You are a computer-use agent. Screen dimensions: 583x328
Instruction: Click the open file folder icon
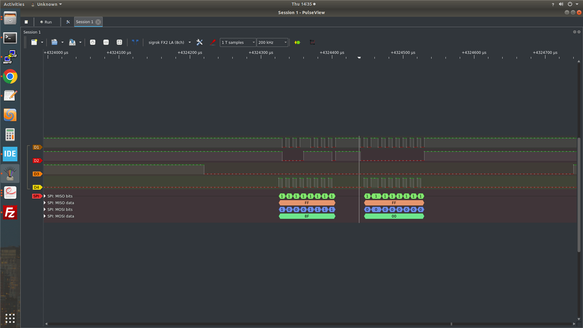point(54,42)
